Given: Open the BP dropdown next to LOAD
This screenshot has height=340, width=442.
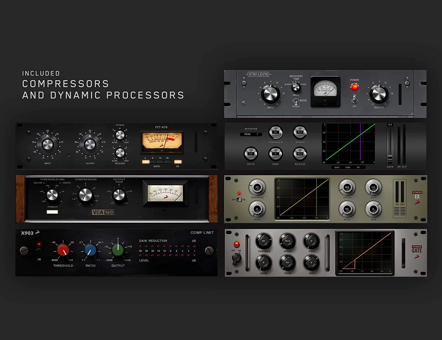Looking at the screenshot, I should point(360,167).
